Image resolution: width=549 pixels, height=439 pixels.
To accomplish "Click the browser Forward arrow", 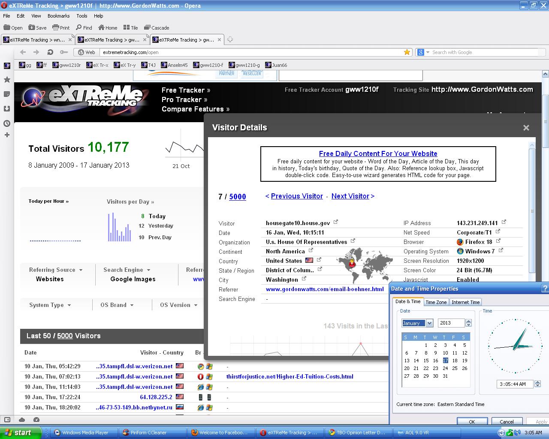I will point(36,52).
